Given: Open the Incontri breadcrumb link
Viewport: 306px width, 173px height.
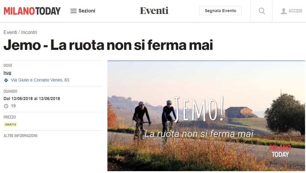Looking at the screenshot, I should point(29,32).
